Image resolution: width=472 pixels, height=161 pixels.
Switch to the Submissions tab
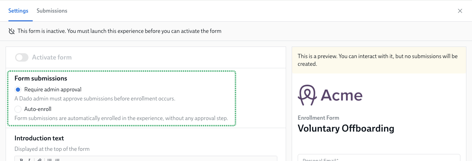point(52,11)
